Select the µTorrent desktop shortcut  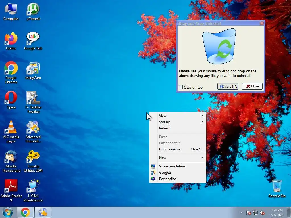(x=33, y=12)
